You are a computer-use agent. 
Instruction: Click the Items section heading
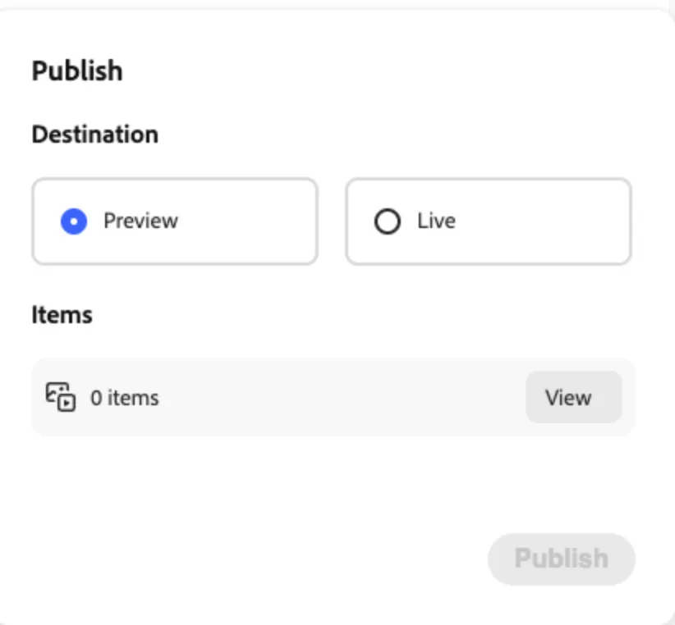(62, 315)
